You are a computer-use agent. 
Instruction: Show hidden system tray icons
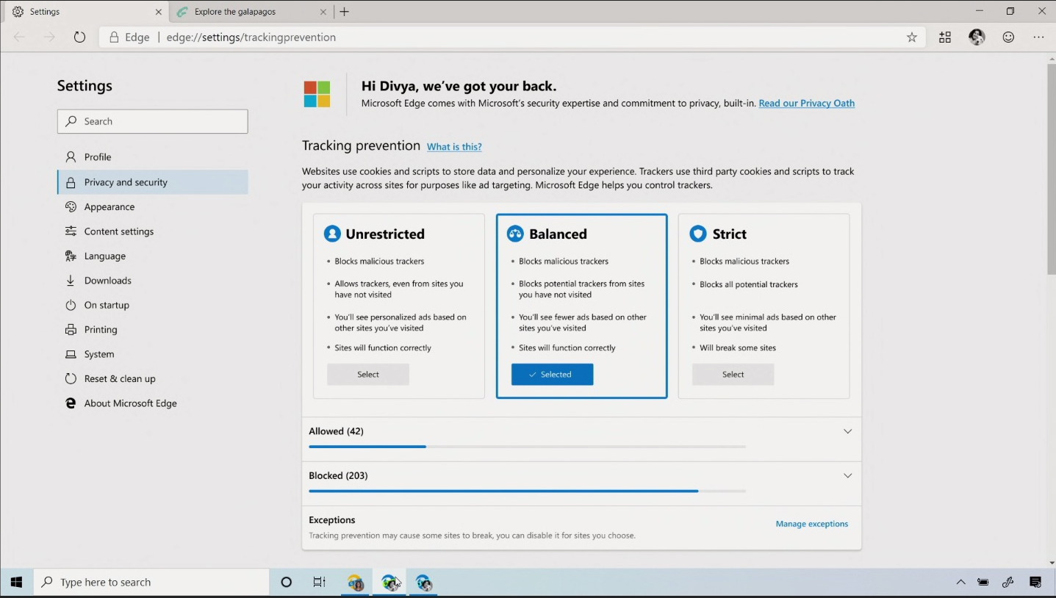click(x=960, y=583)
